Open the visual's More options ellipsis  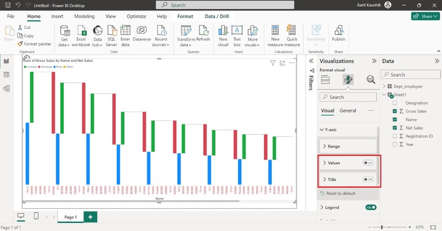(292, 63)
